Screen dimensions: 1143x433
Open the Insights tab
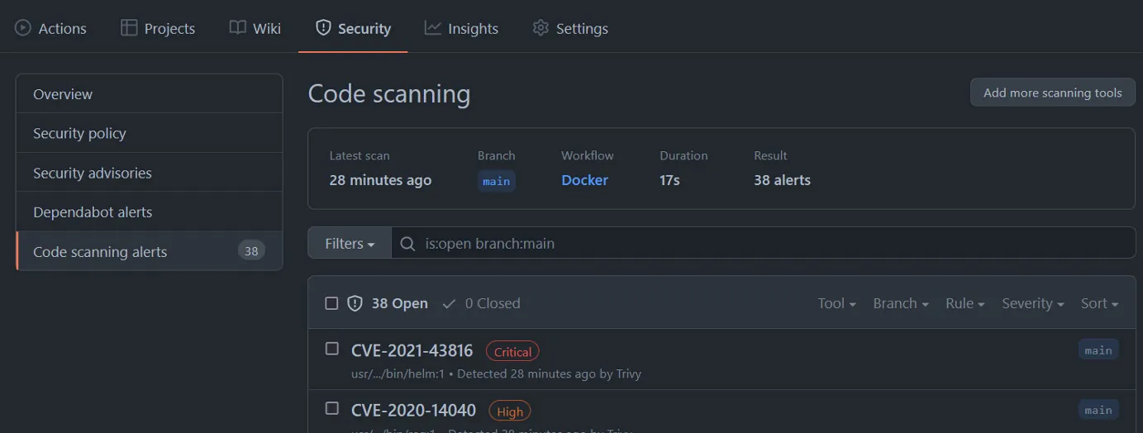(461, 28)
